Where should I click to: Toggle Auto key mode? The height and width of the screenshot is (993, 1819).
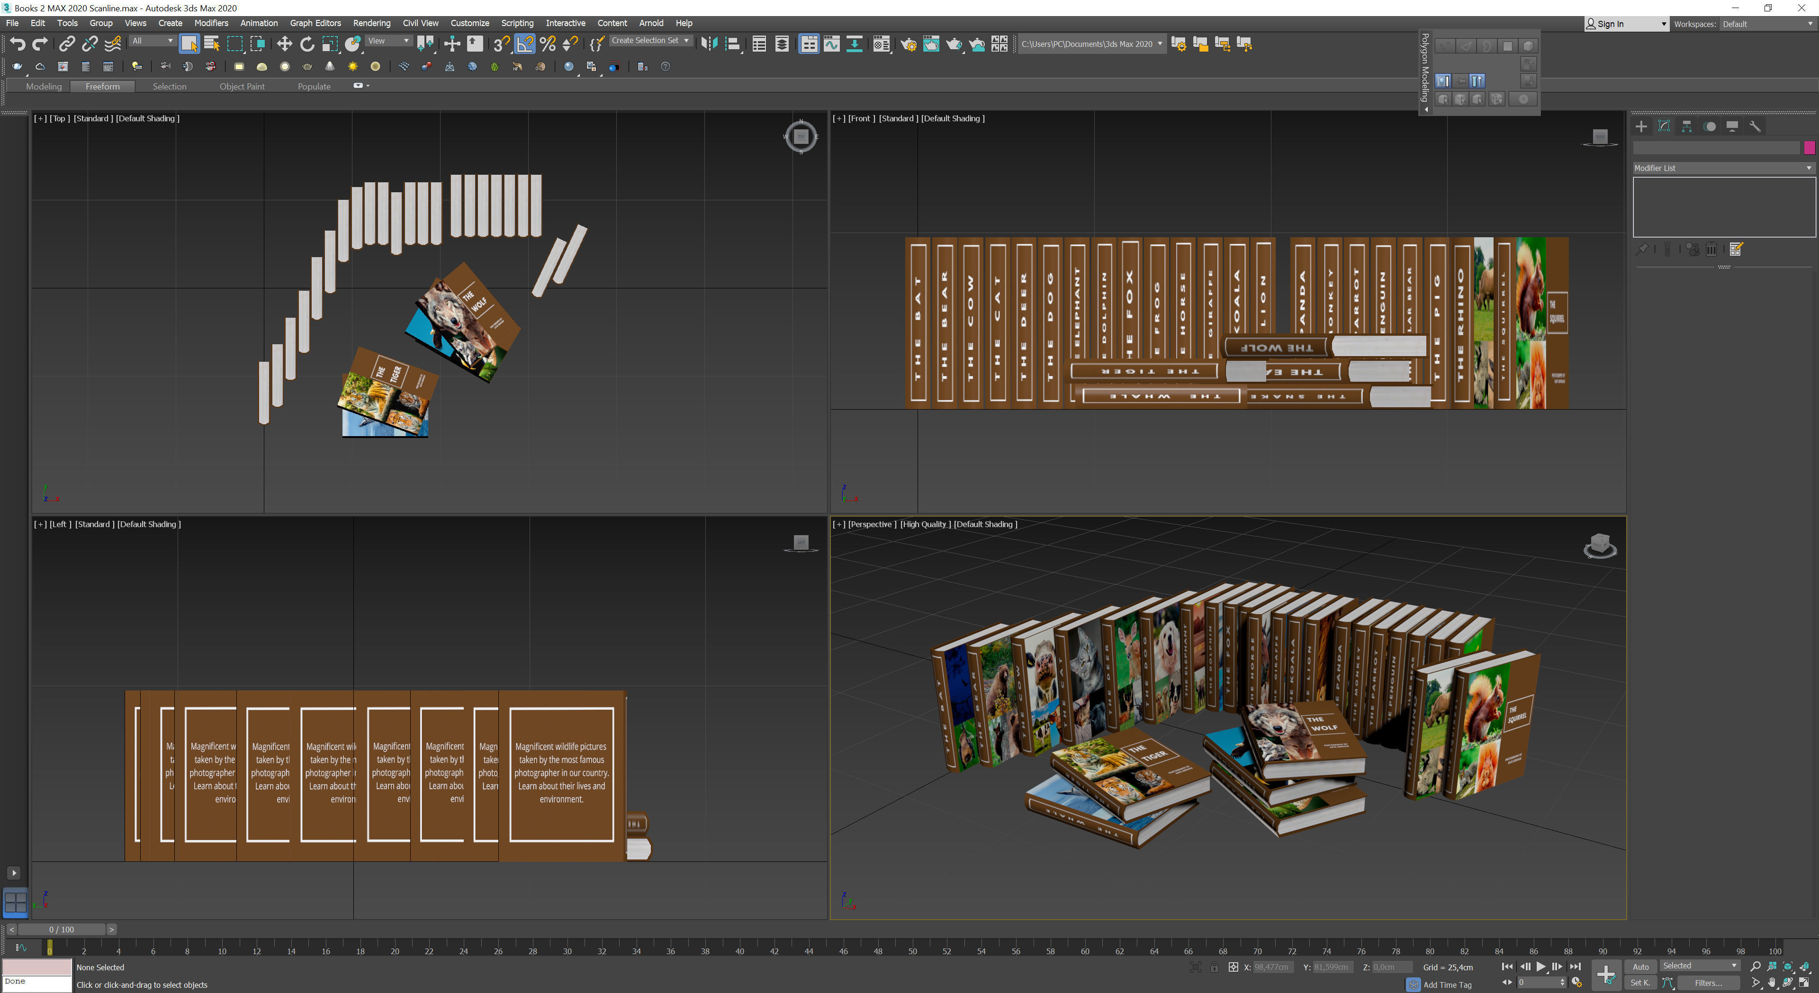pyautogui.click(x=1640, y=966)
